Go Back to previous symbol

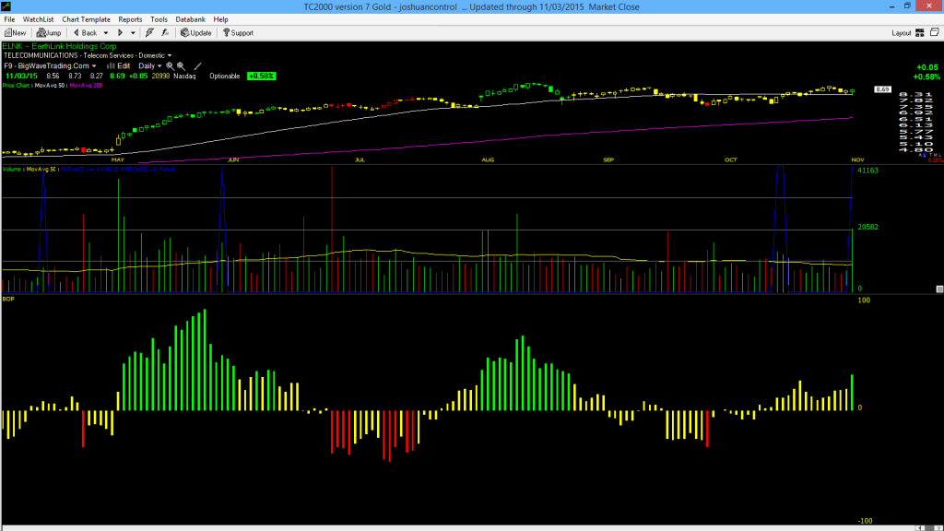(85, 33)
